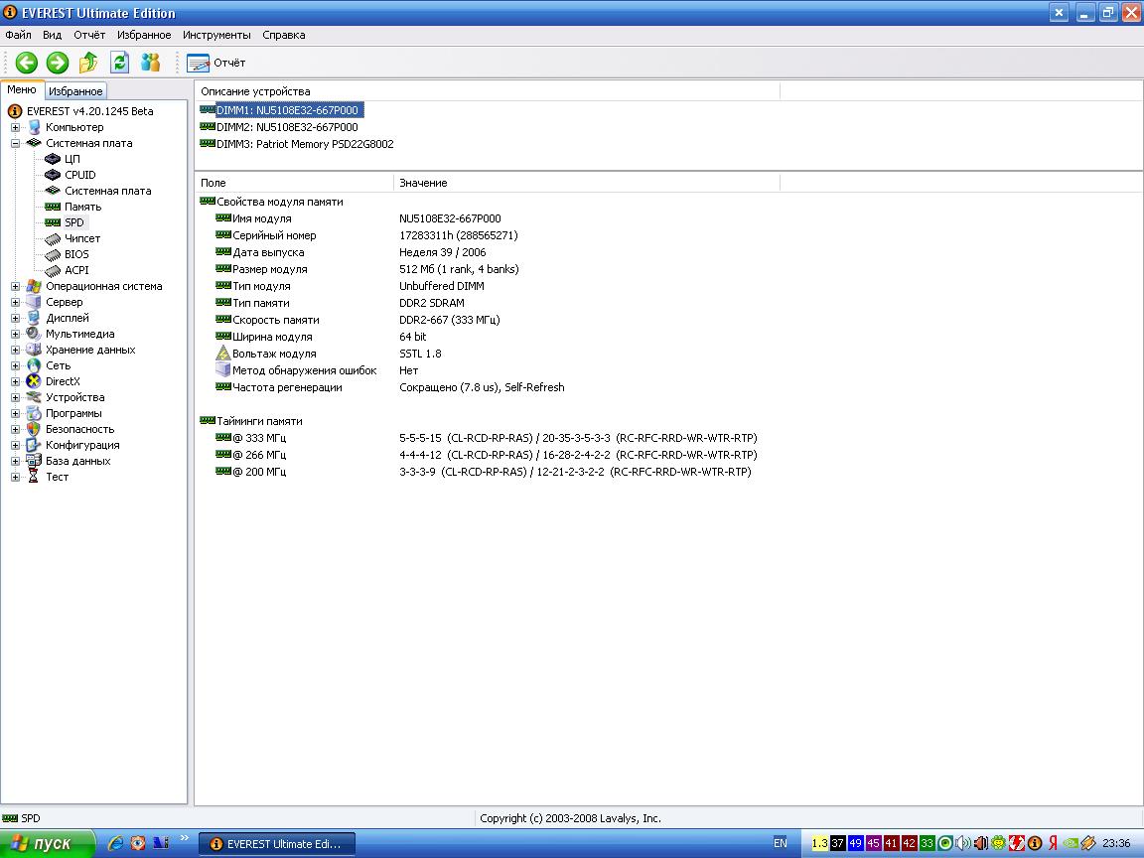Open the Вид menu
Viewport: 1144px width, 858px height.
pyautogui.click(x=52, y=35)
